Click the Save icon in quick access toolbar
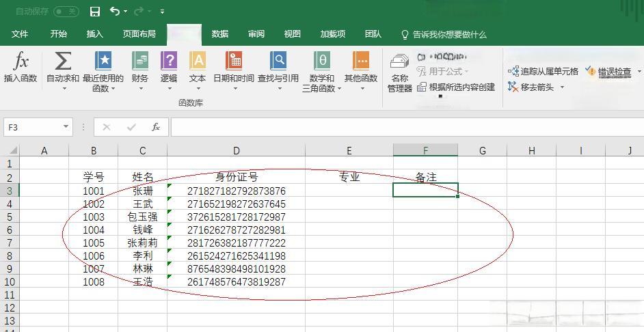 (x=95, y=12)
